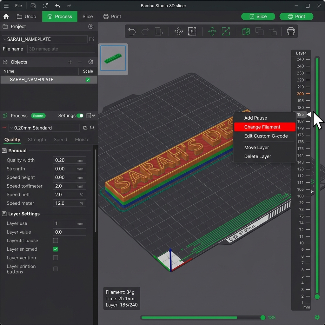Switch to the Speed tab

(60, 140)
